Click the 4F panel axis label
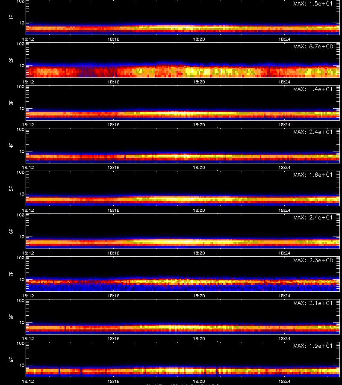342x385 pixels. point(11,145)
